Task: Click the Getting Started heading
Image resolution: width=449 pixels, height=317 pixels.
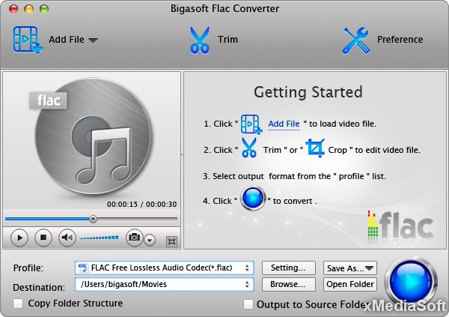Action: tap(308, 92)
